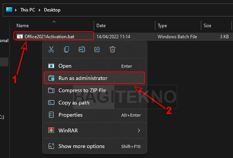Screen dimensions: 233x158
Task: Click the Rename icon in context menu
Action: pos(82,49)
